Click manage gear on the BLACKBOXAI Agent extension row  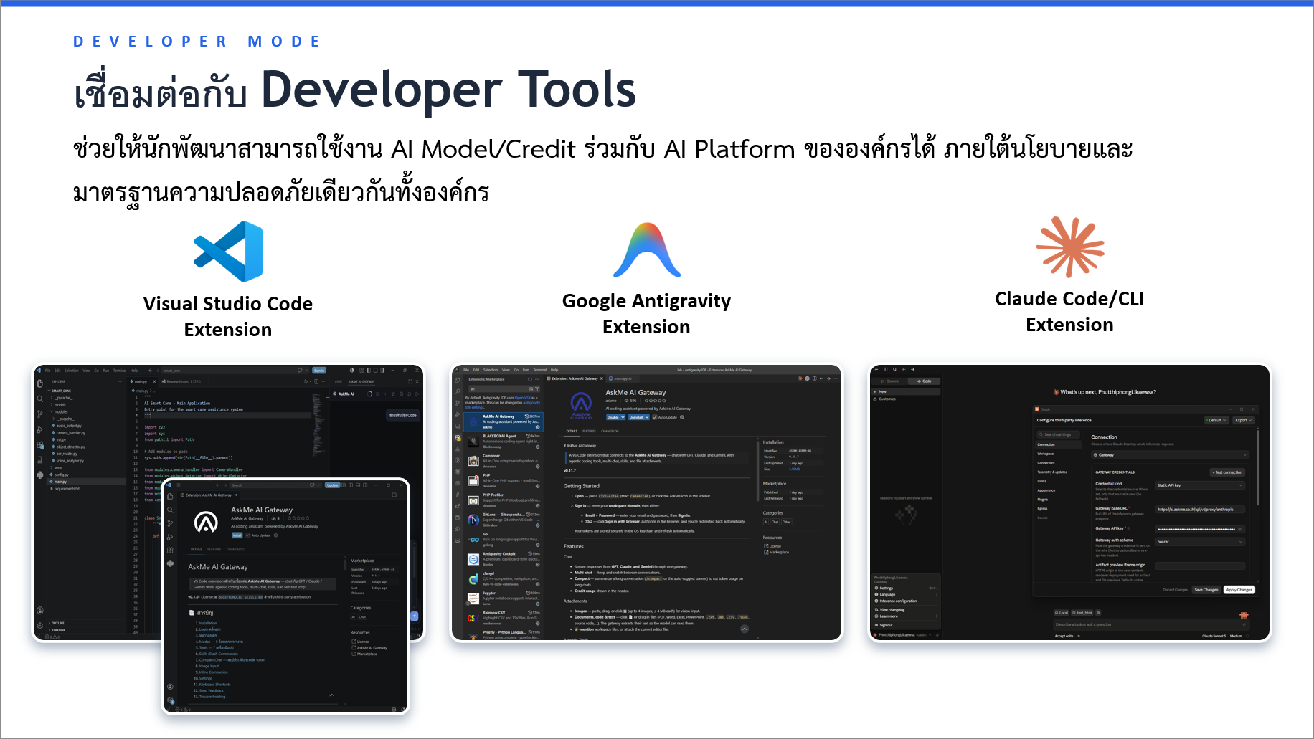pyautogui.click(x=538, y=447)
